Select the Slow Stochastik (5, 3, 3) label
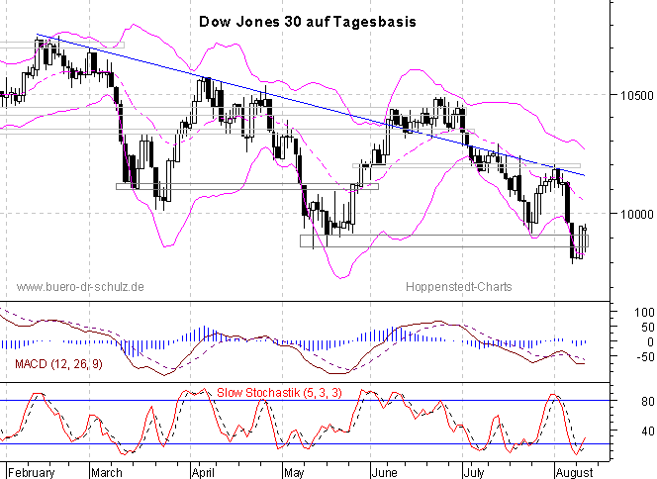This screenshot has width=657, height=479. click(279, 393)
